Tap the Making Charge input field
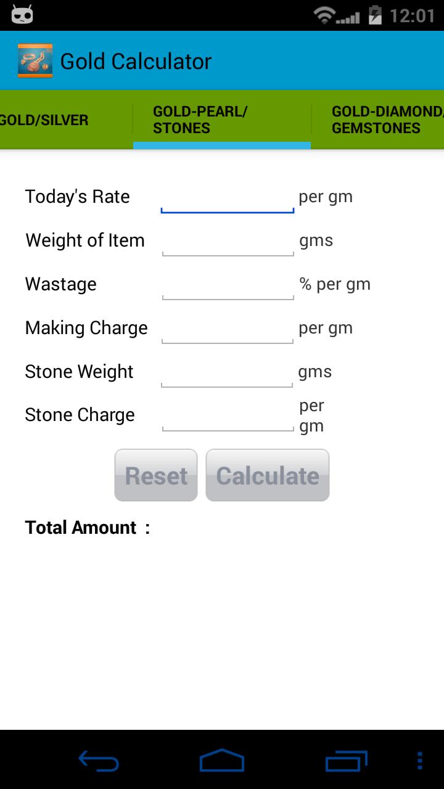Viewport: 444px width, 789px height. [x=227, y=330]
